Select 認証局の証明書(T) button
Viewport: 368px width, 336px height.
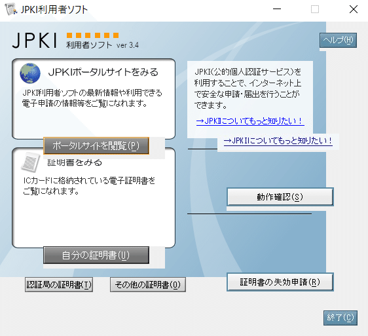click(59, 284)
